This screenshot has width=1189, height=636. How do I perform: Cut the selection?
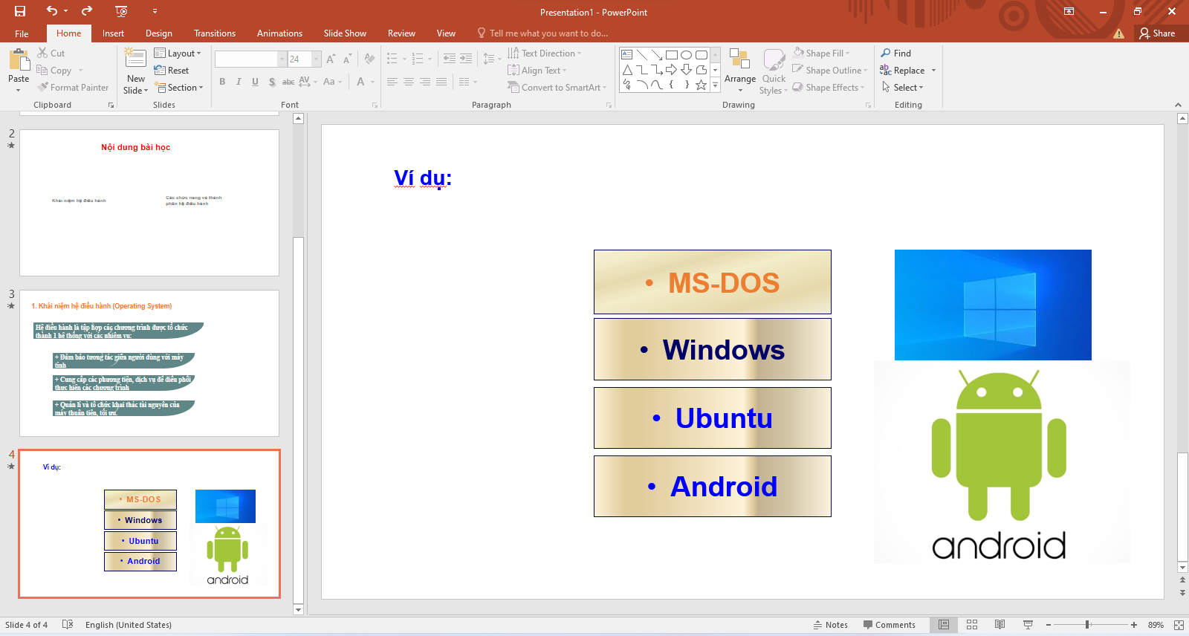pyautogui.click(x=51, y=53)
